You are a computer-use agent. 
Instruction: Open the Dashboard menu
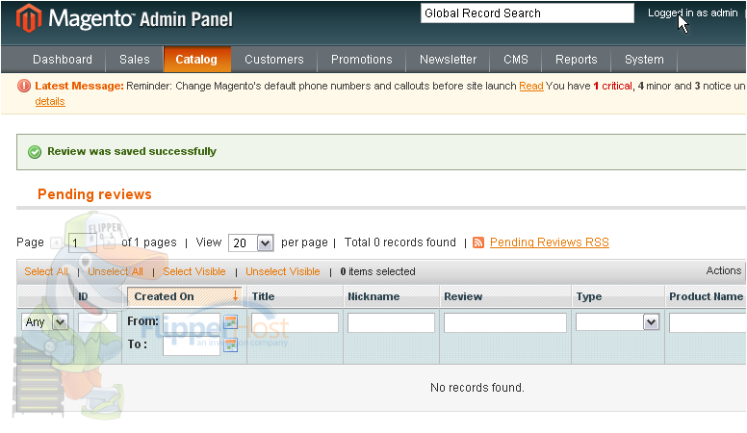[63, 60]
